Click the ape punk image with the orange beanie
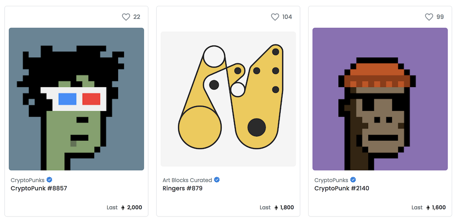The height and width of the screenshot is (222, 459). point(380,99)
